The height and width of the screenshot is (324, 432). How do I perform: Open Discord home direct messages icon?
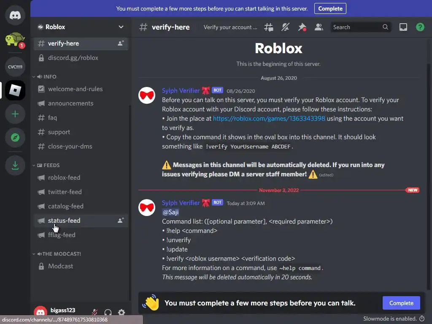point(15,15)
